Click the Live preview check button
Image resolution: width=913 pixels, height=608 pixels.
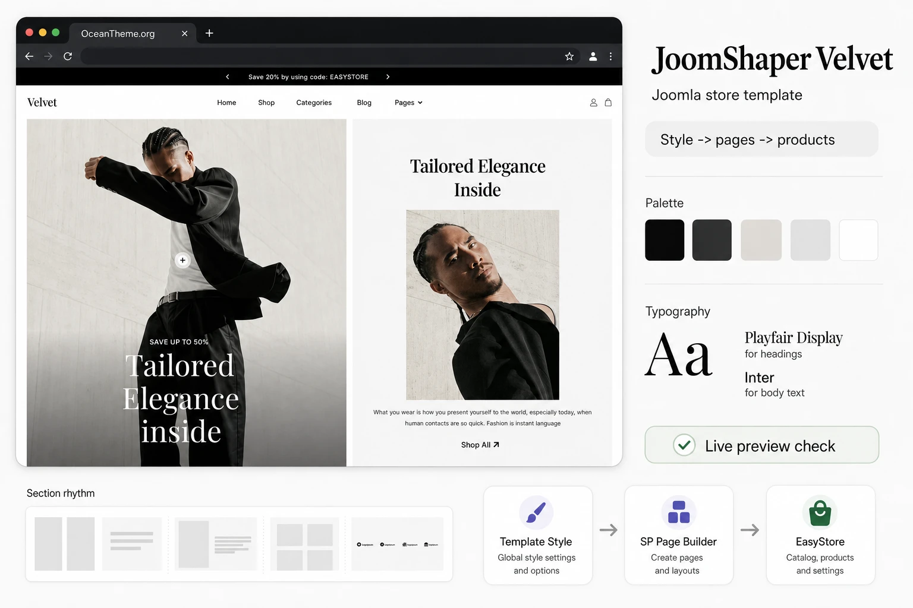click(x=761, y=445)
